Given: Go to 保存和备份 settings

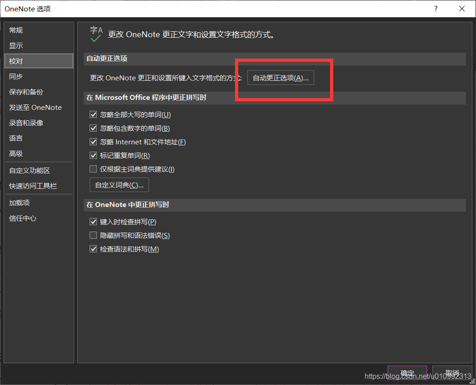Looking at the screenshot, I should (x=39, y=92).
